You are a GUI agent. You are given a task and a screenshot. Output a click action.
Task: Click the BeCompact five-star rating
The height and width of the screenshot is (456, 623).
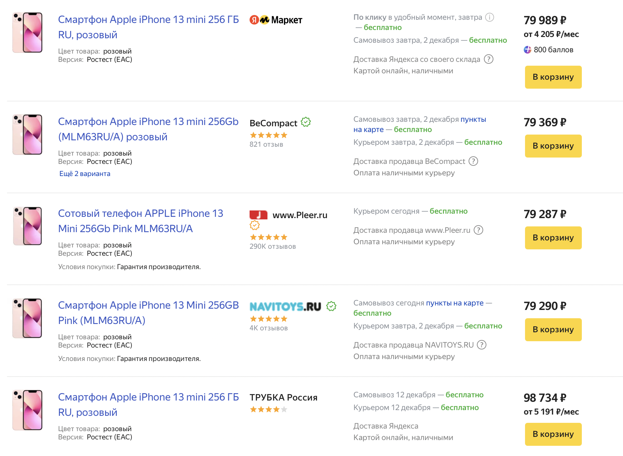tap(269, 135)
